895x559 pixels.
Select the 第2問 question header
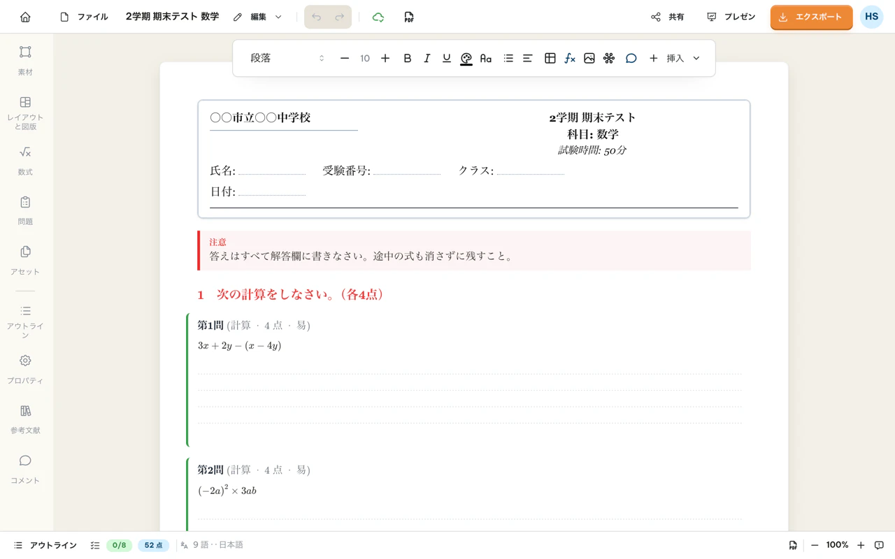click(254, 470)
